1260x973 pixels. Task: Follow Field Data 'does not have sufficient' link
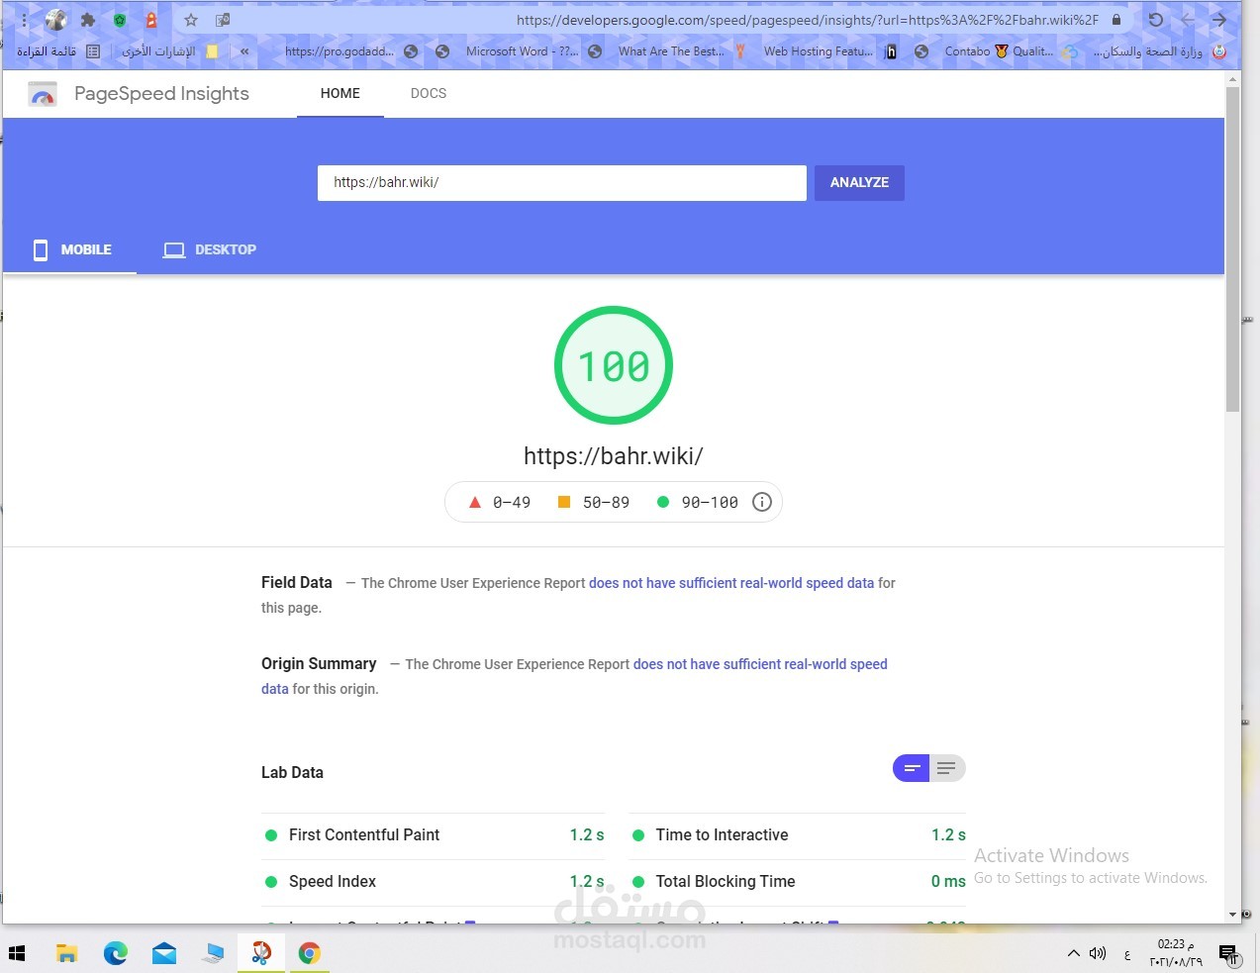731,583
